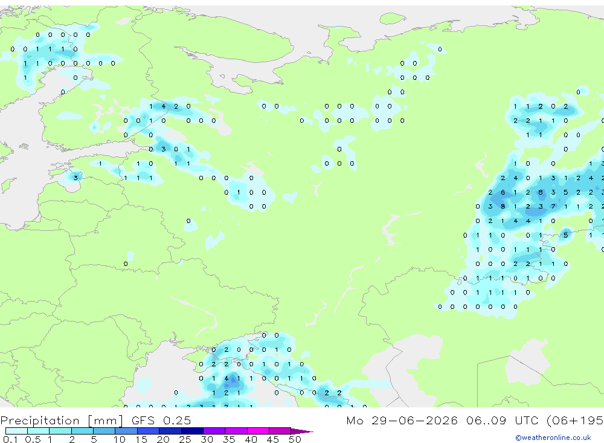604x443 pixels.
Task: Click the 0.1–0.5 mm palest legend swatch
Action: coord(16,431)
